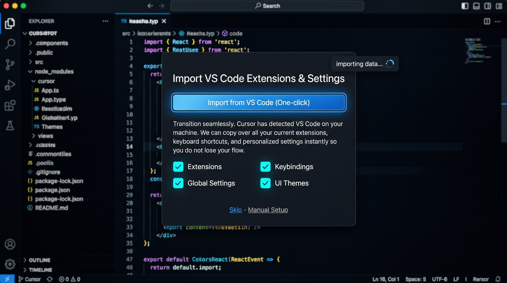Open the Manage gear icon
This screenshot has height=283, width=507.
pyautogui.click(x=10, y=264)
